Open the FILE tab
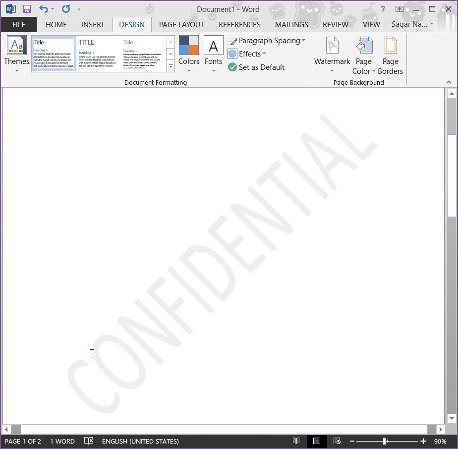The height and width of the screenshot is (449, 458). click(x=19, y=25)
